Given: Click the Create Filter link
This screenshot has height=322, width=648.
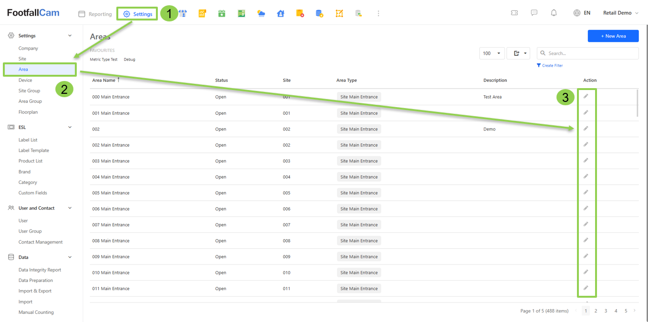Looking at the screenshot, I should tap(552, 65).
